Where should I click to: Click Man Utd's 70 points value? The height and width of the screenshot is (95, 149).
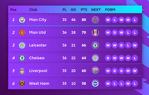(84, 33)
